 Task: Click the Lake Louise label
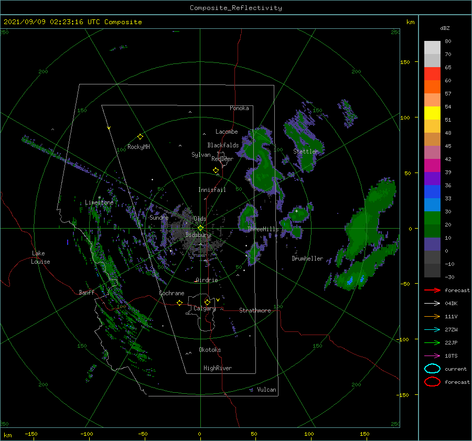coord(40,257)
